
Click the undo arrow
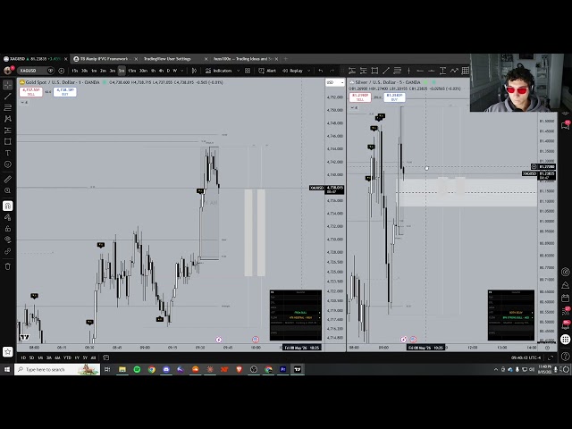click(x=321, y=71)
